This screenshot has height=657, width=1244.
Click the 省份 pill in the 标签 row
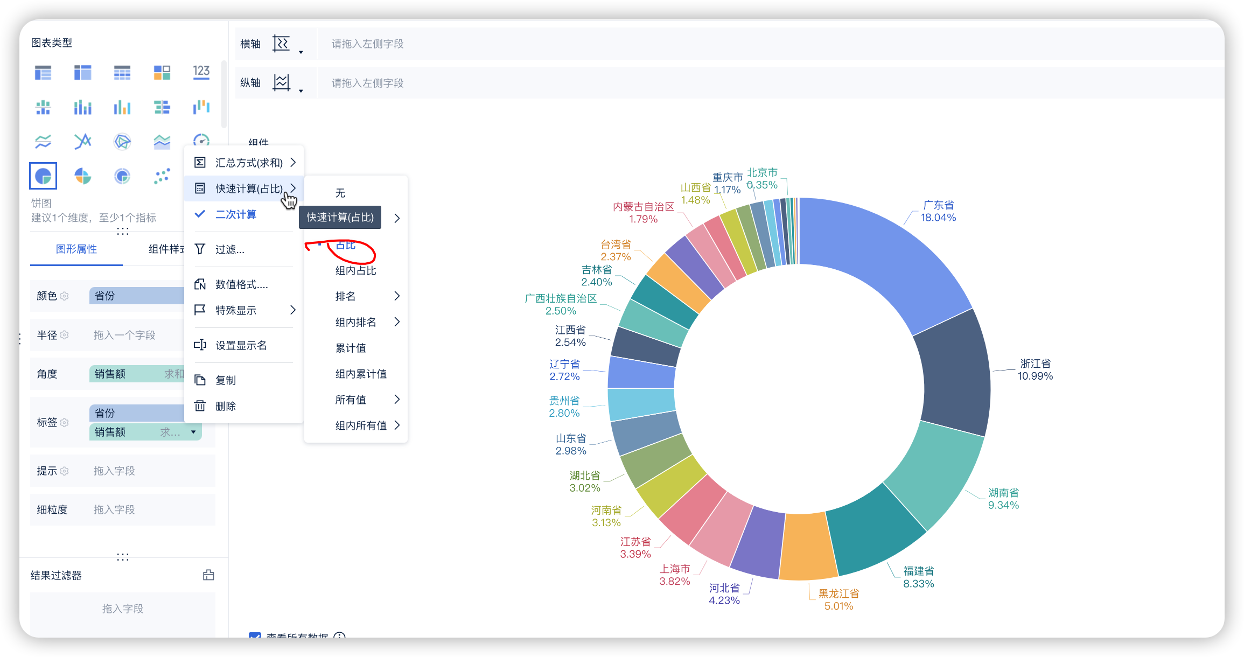tap(137, 413)
